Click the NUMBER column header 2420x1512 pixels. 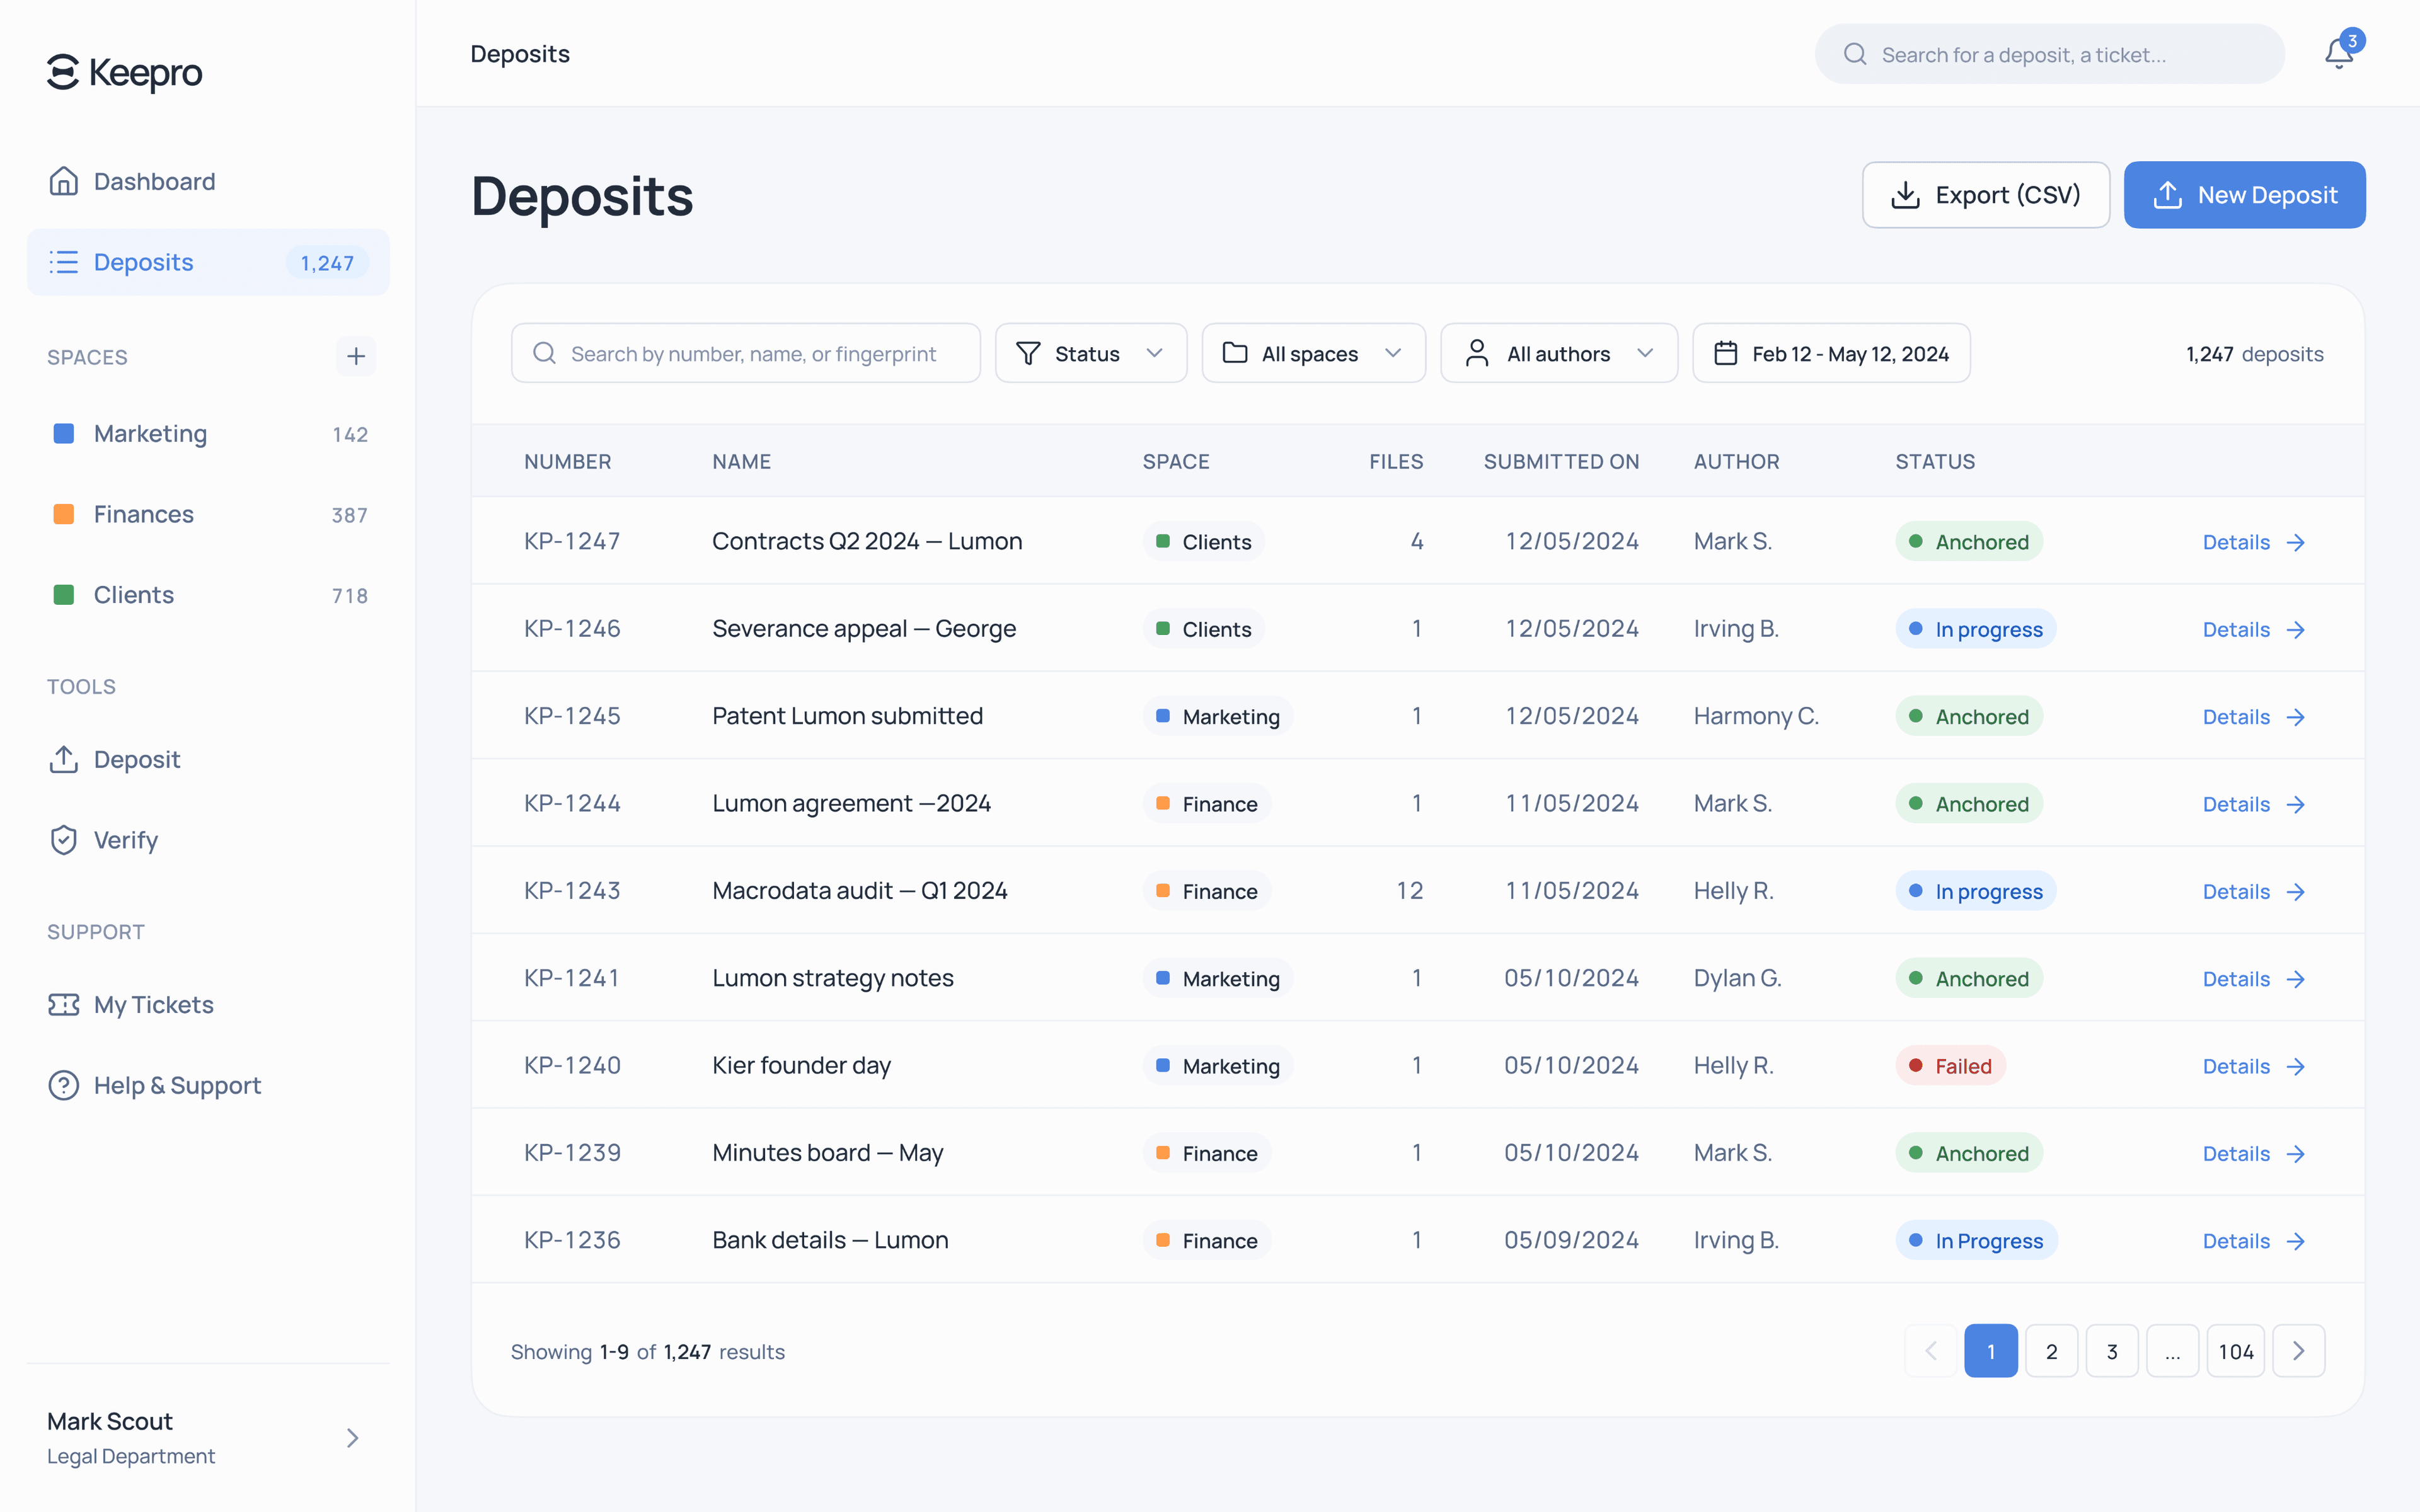tap(567, 461)
